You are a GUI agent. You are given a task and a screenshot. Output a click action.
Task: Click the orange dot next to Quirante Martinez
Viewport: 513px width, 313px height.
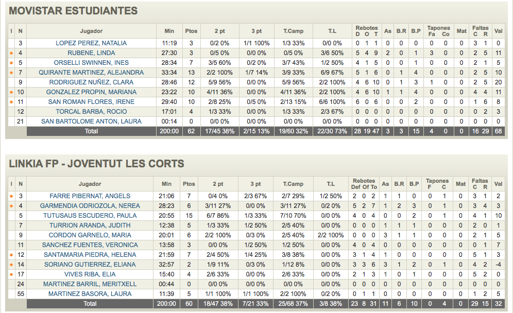[11, 73]
